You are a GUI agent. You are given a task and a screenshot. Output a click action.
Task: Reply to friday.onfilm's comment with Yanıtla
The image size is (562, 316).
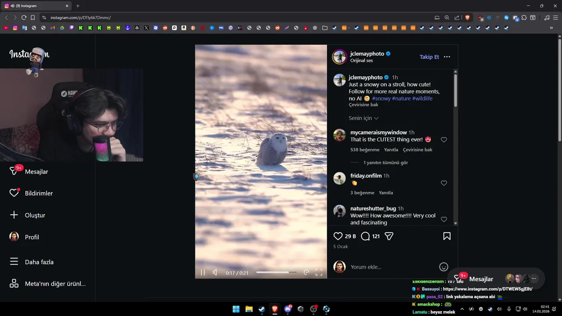pos(386,193)
